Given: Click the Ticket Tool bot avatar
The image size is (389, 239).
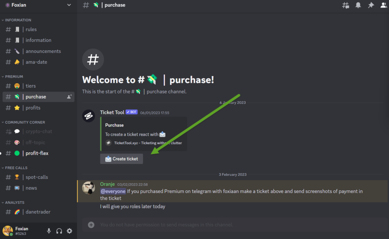Looking at the screenshot, I should pos(89,116).
